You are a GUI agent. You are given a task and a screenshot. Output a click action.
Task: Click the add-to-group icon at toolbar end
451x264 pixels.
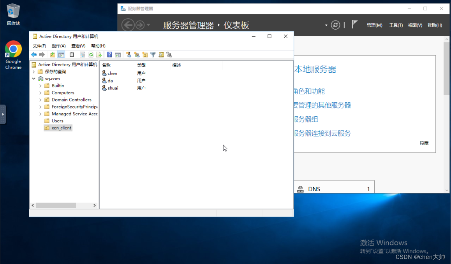(169, 54)
